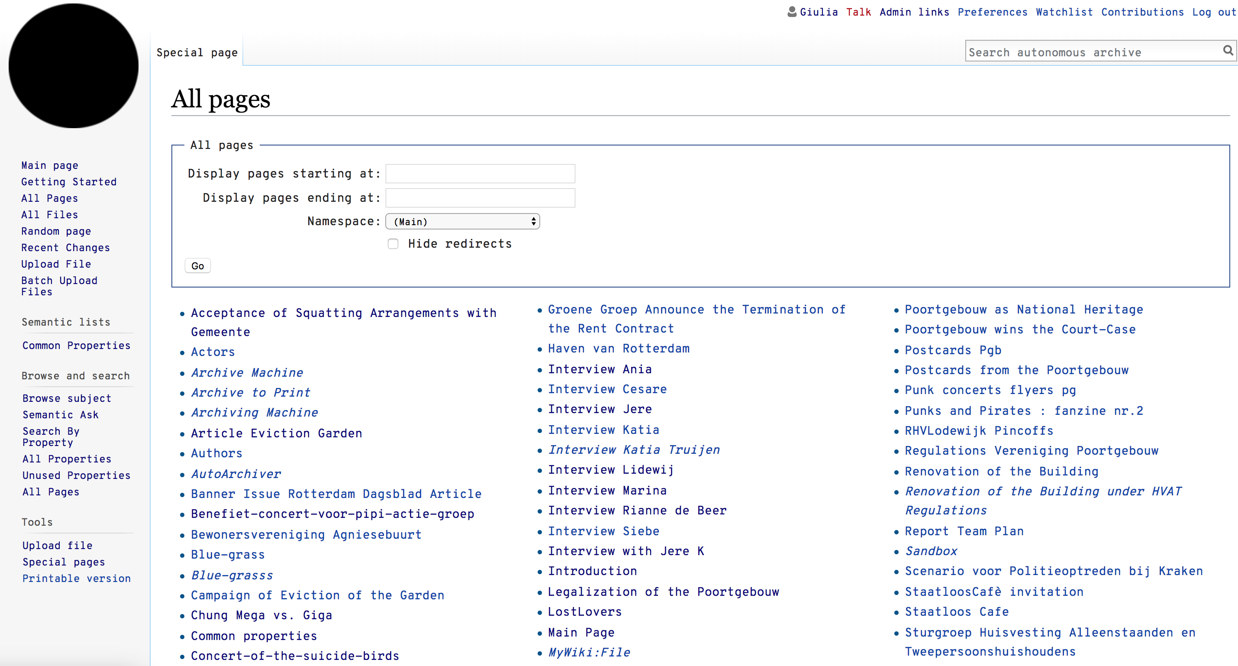Go to Recent Changes in the sidebar

click(65, 248)
